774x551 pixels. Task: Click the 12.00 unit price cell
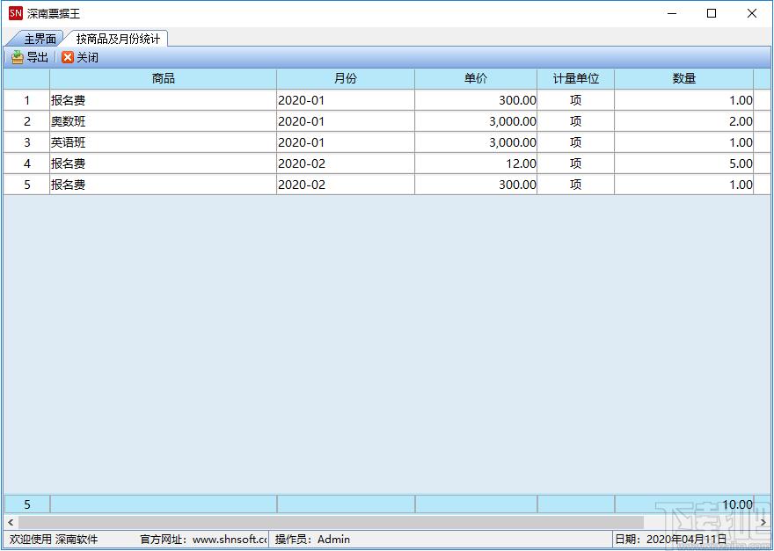pos(475,163)
